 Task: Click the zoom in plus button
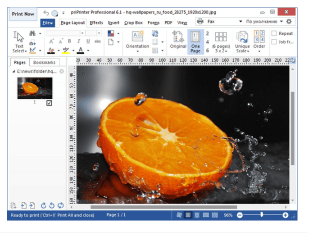coord(285,215)
